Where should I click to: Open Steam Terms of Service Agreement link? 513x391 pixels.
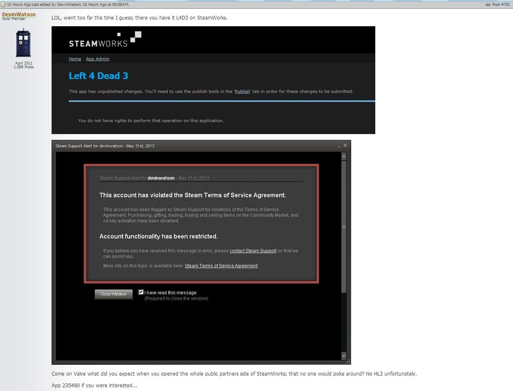[221, 266]
